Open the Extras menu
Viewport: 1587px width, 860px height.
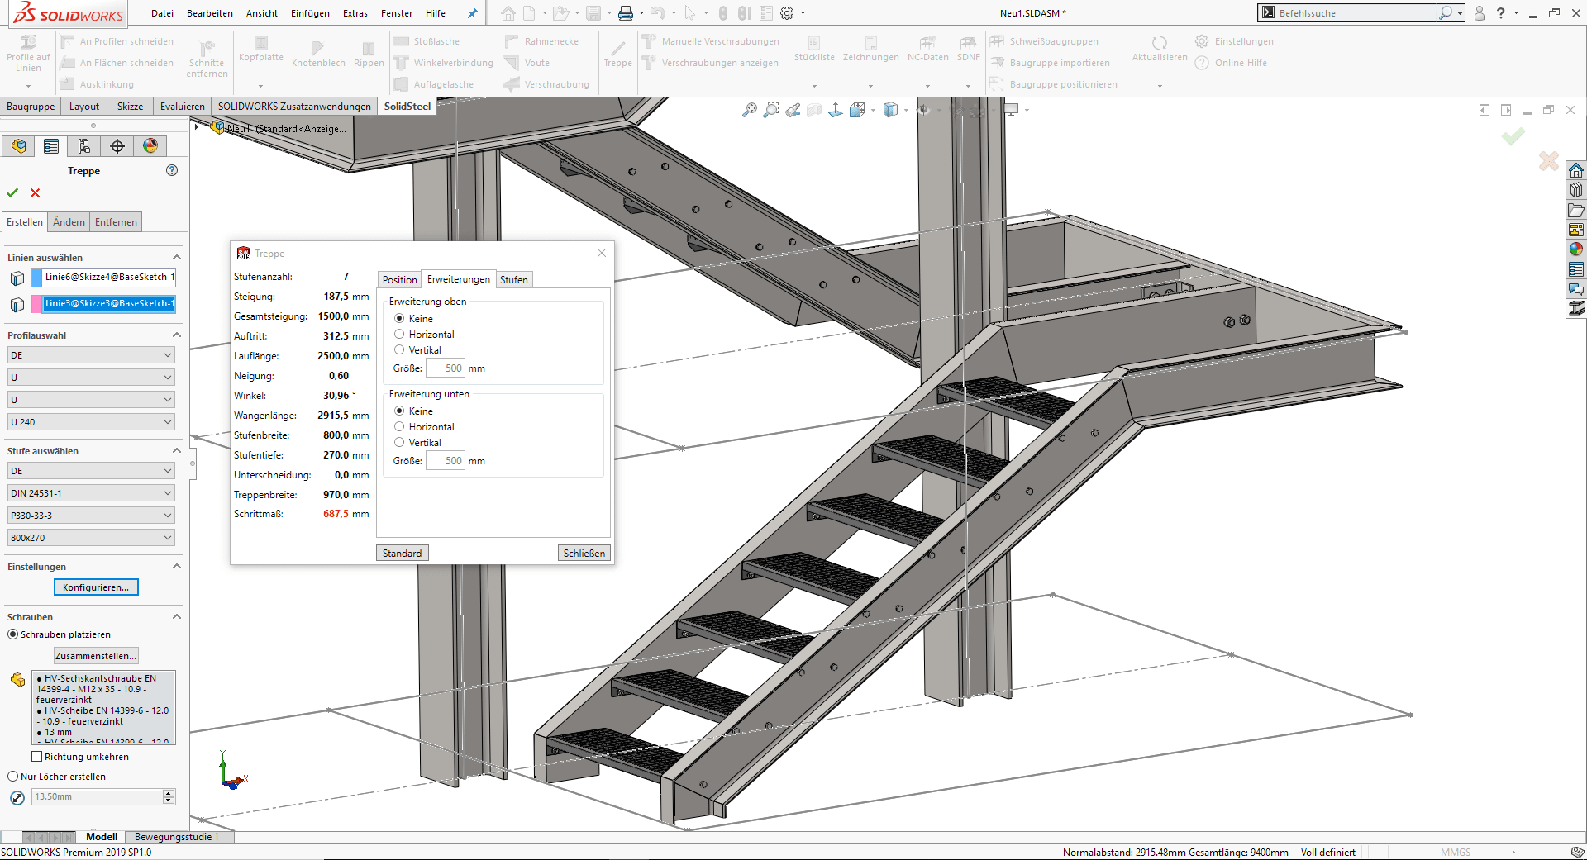click(355, 13)
